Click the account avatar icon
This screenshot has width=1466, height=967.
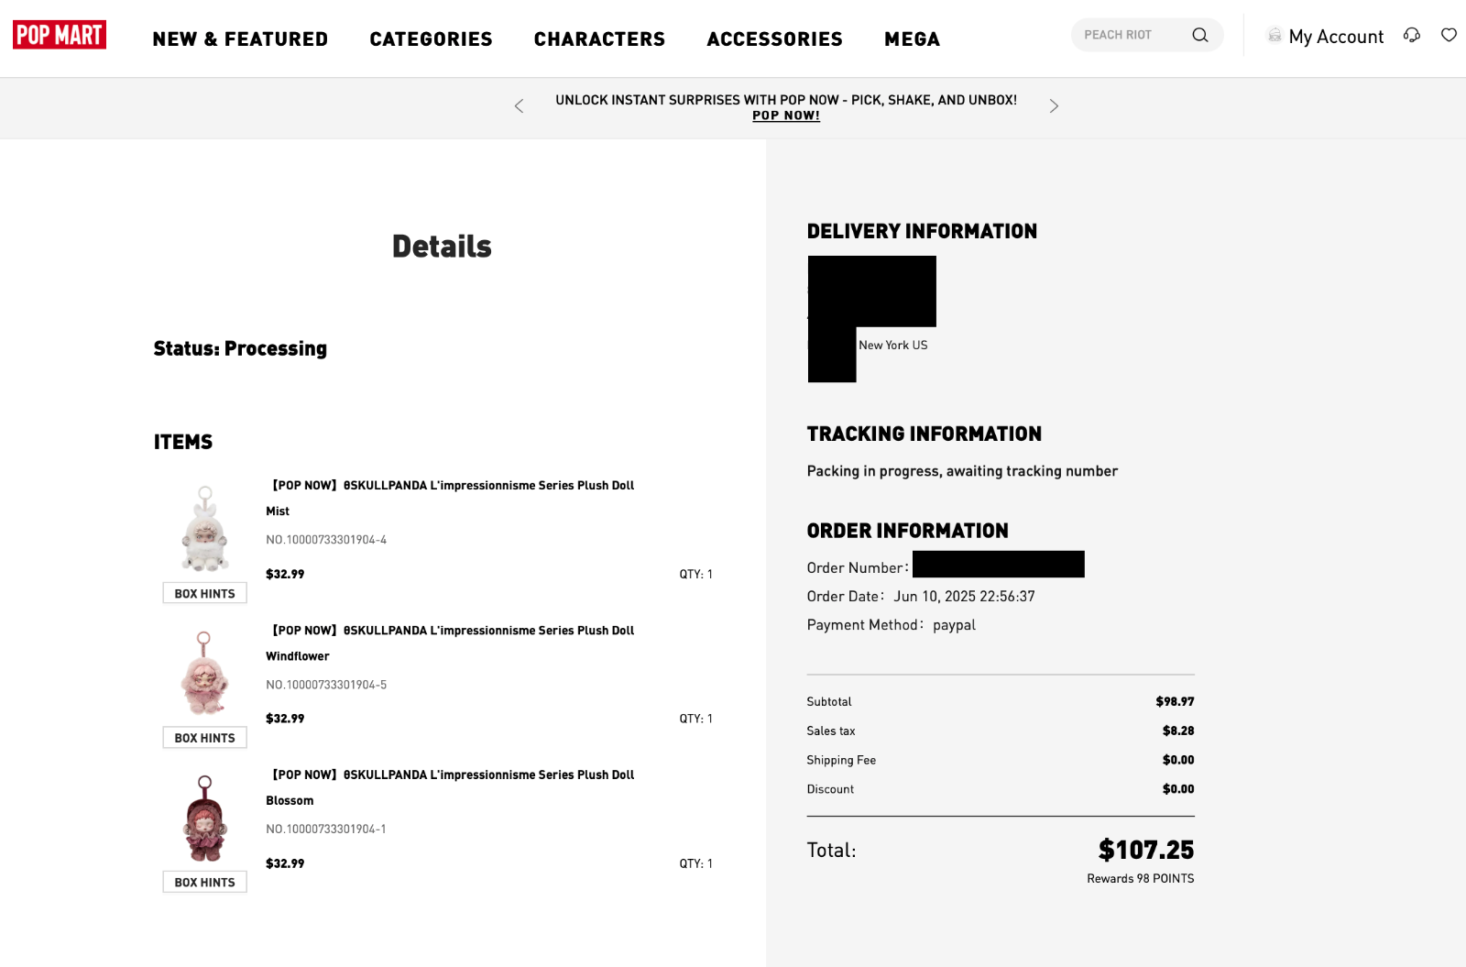pyautogui.click(x=1274, y=36)
